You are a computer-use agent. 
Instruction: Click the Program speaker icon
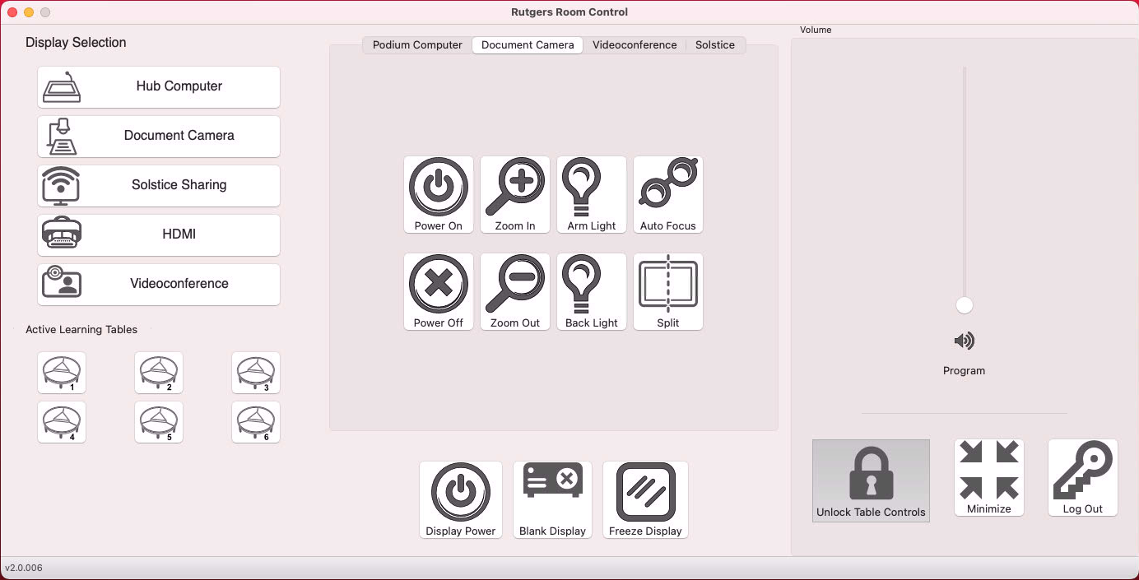click(964, 341)
